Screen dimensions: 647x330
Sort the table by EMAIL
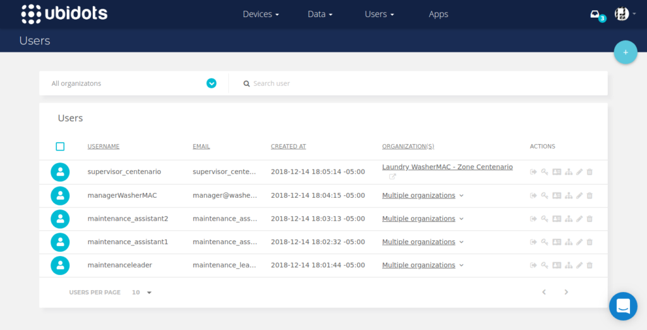(201, 146)
